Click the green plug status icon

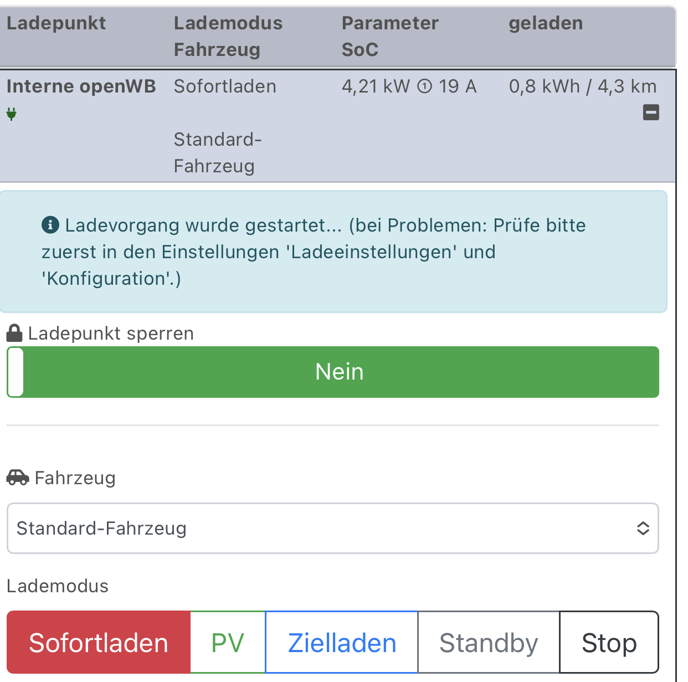point(11,114)
